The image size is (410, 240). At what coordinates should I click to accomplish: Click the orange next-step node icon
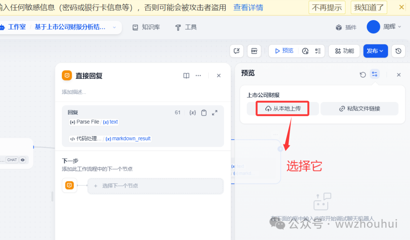click(x=69, y=185)
